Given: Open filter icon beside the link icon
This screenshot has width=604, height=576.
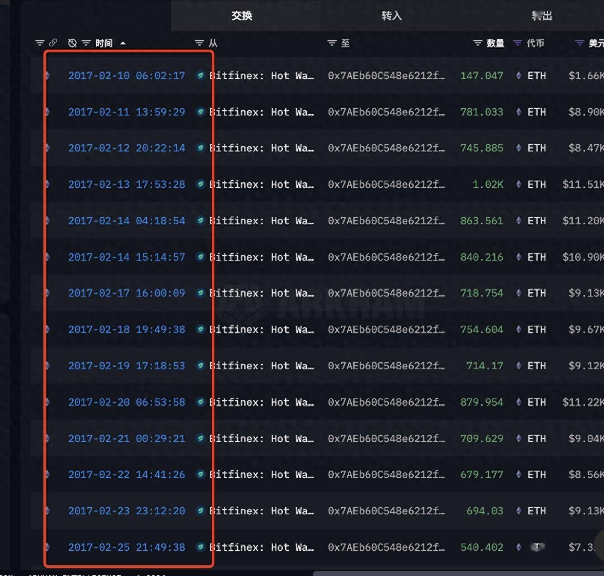Looking at the screenshot, I should coord(40,43).
